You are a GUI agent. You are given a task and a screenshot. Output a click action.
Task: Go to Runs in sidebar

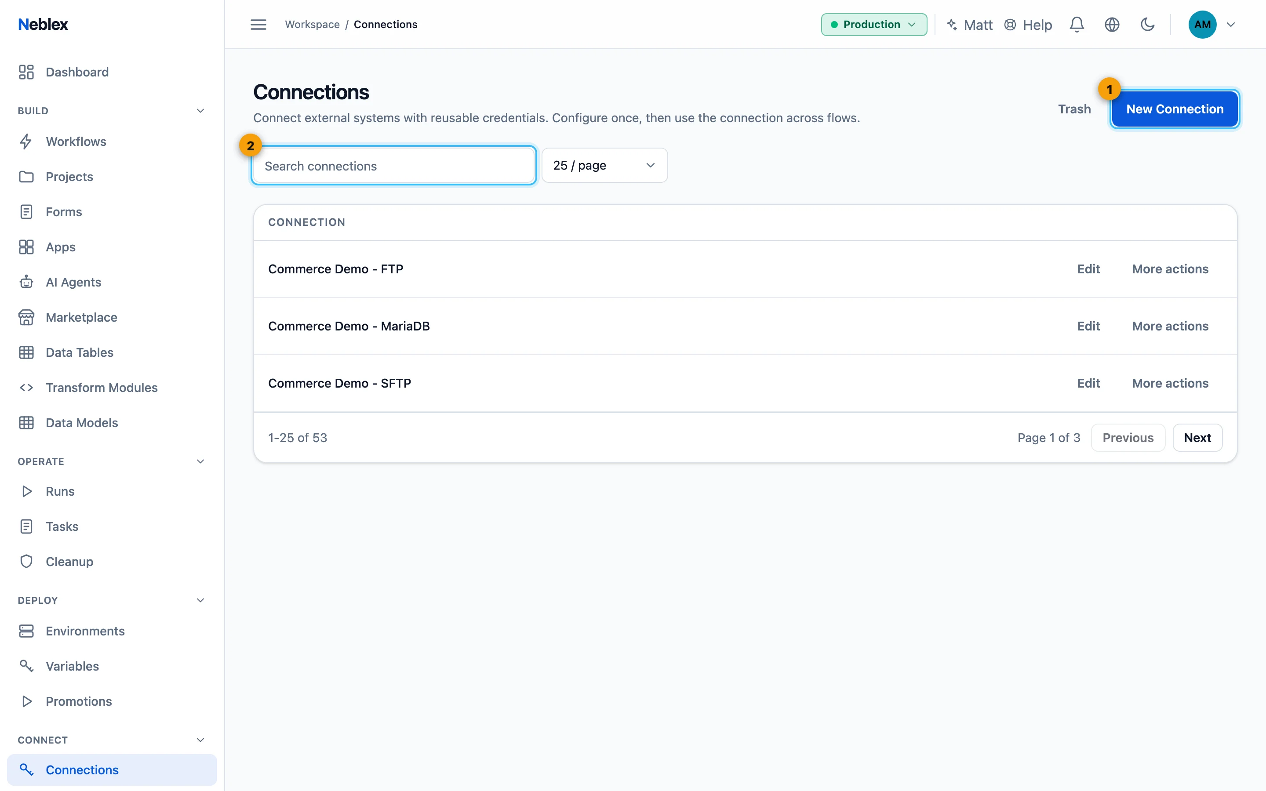tap(112, 491)
